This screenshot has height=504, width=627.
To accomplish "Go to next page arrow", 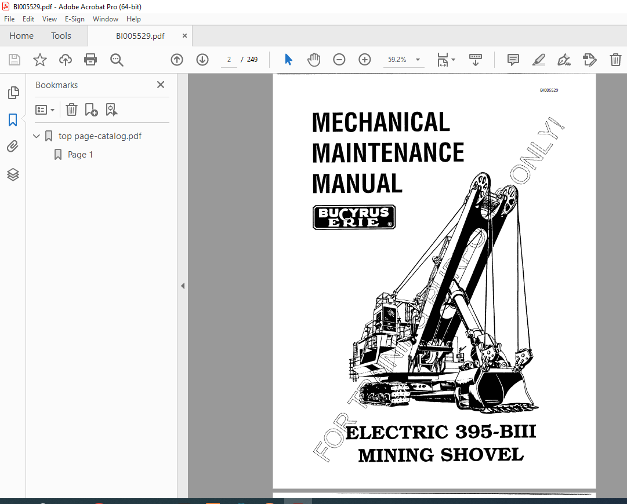I will click(x=202, y=60).
